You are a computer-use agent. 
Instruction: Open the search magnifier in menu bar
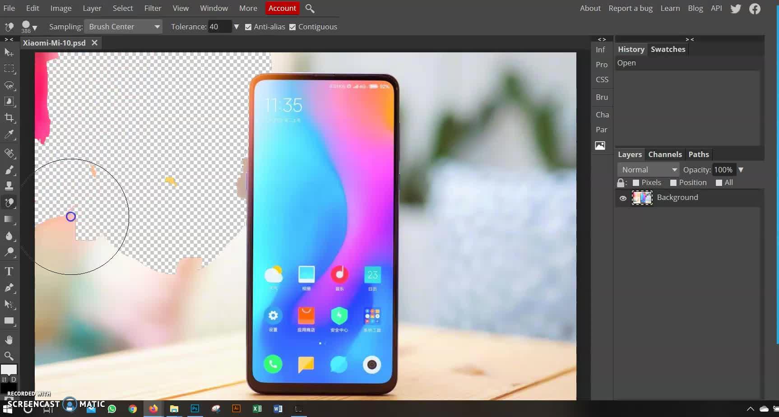(310, 8)
